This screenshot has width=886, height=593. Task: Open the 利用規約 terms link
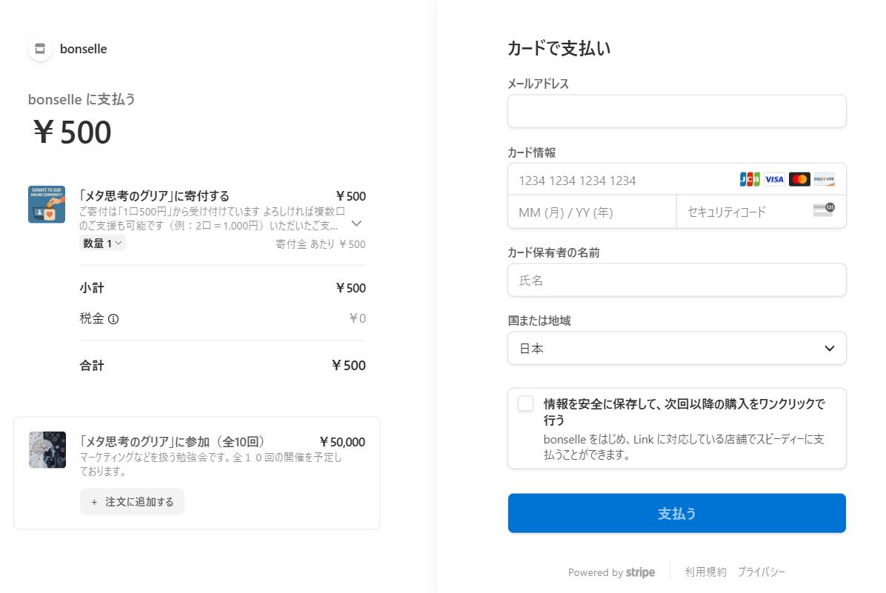pyautogui.click(x=706, y=572)
